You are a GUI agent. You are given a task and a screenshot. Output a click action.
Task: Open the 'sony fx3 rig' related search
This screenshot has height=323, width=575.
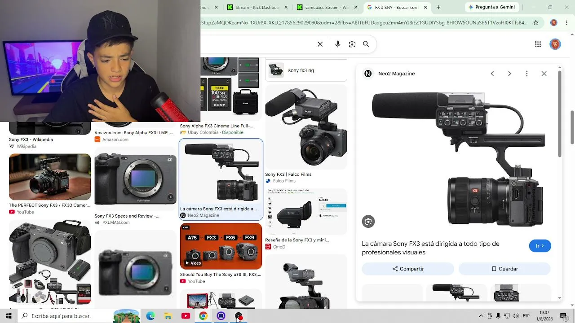tap(306, 70)
